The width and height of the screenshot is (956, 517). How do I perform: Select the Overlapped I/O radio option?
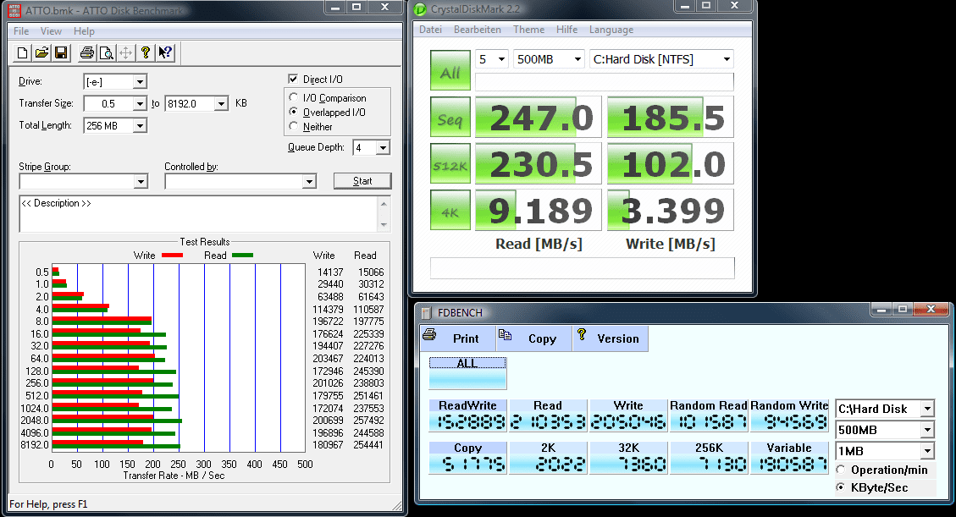(294, 112)
